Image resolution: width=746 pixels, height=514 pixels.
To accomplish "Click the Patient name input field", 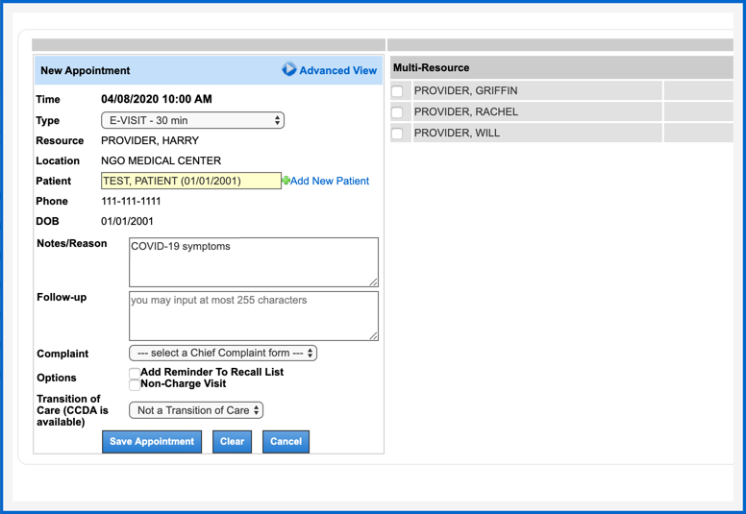I will (x=190, y=181).
